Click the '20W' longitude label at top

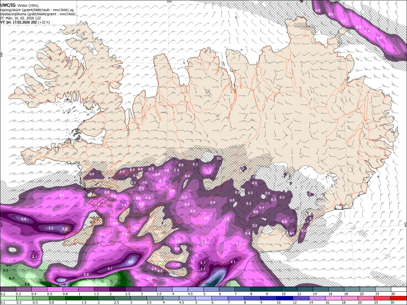(x=169, y=2)
